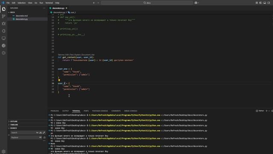273x154 pixels.
Task: Toggle search details ellipsis below Replace
Action: point(44,141)
